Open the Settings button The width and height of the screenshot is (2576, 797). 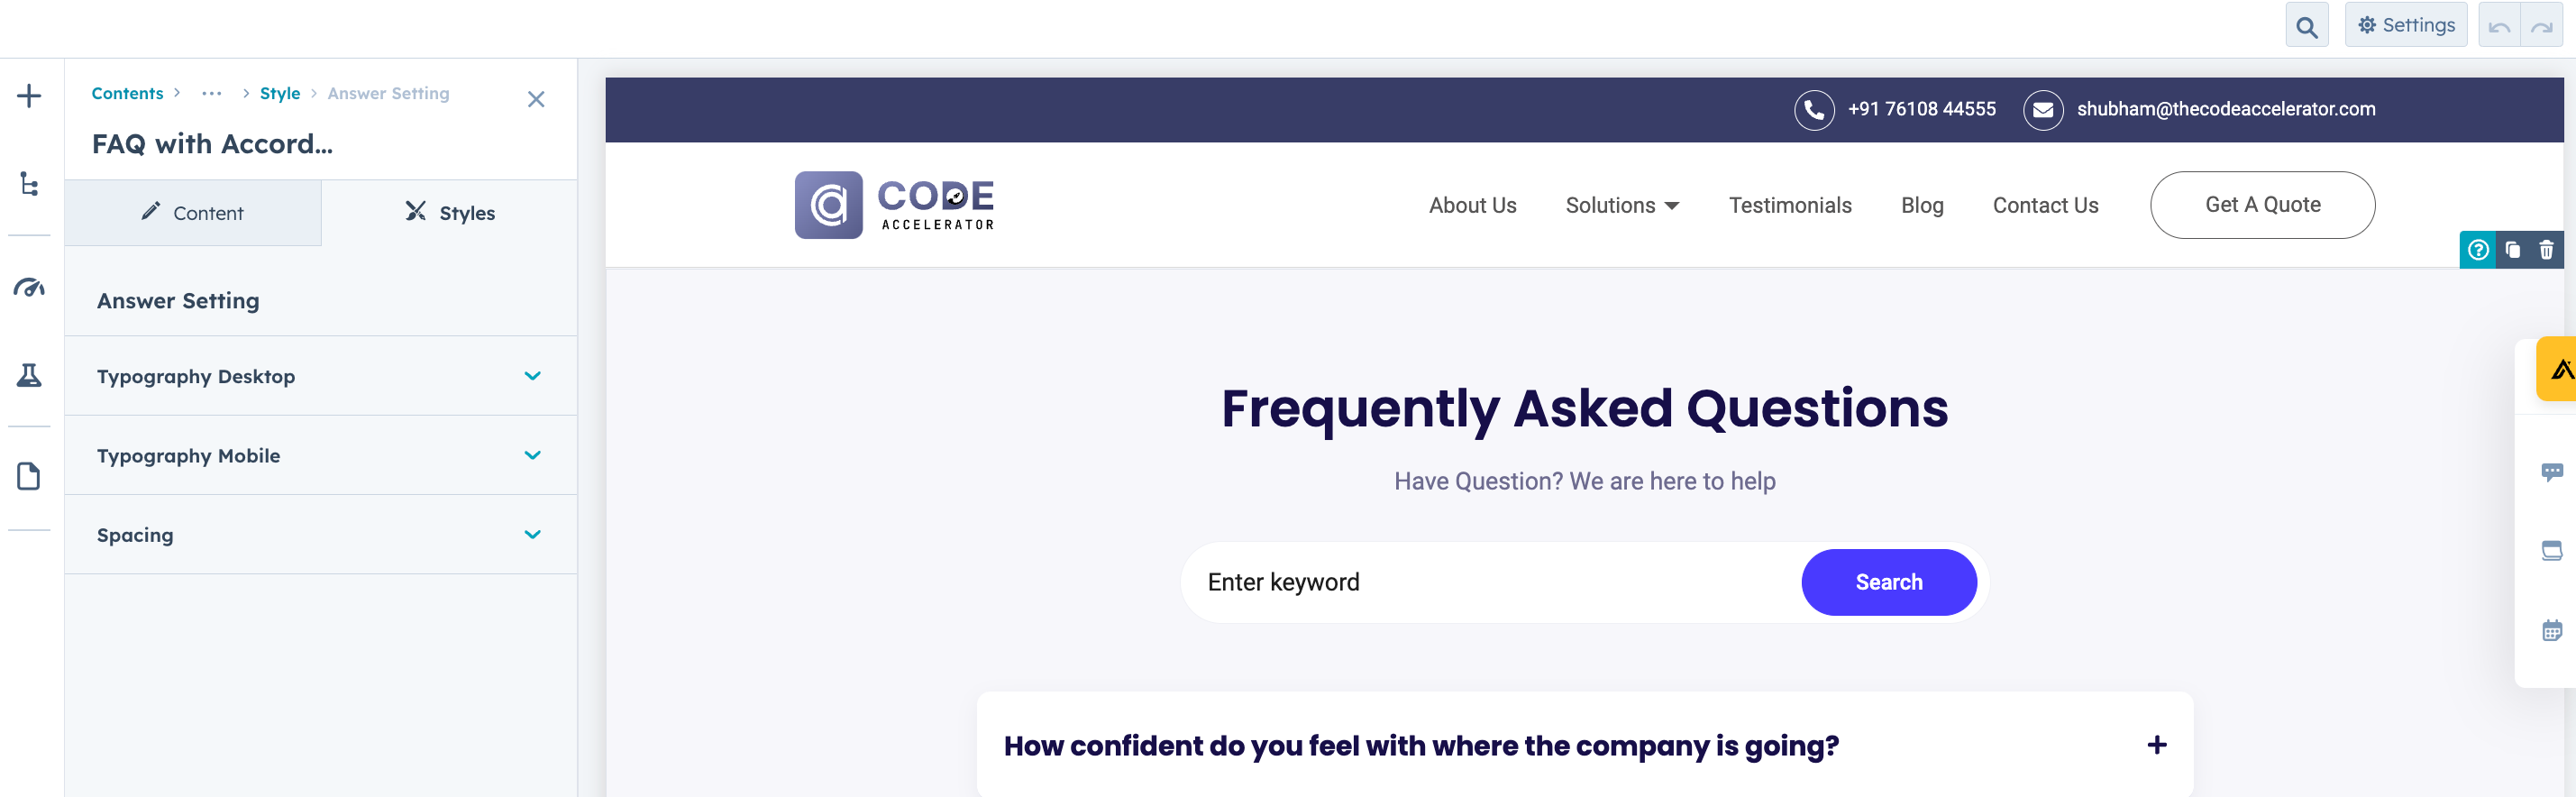tap(2405, 26)
